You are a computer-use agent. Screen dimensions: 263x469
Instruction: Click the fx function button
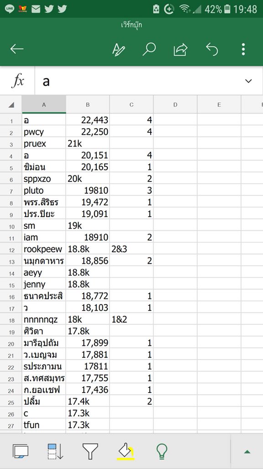[x=18, y=81]
